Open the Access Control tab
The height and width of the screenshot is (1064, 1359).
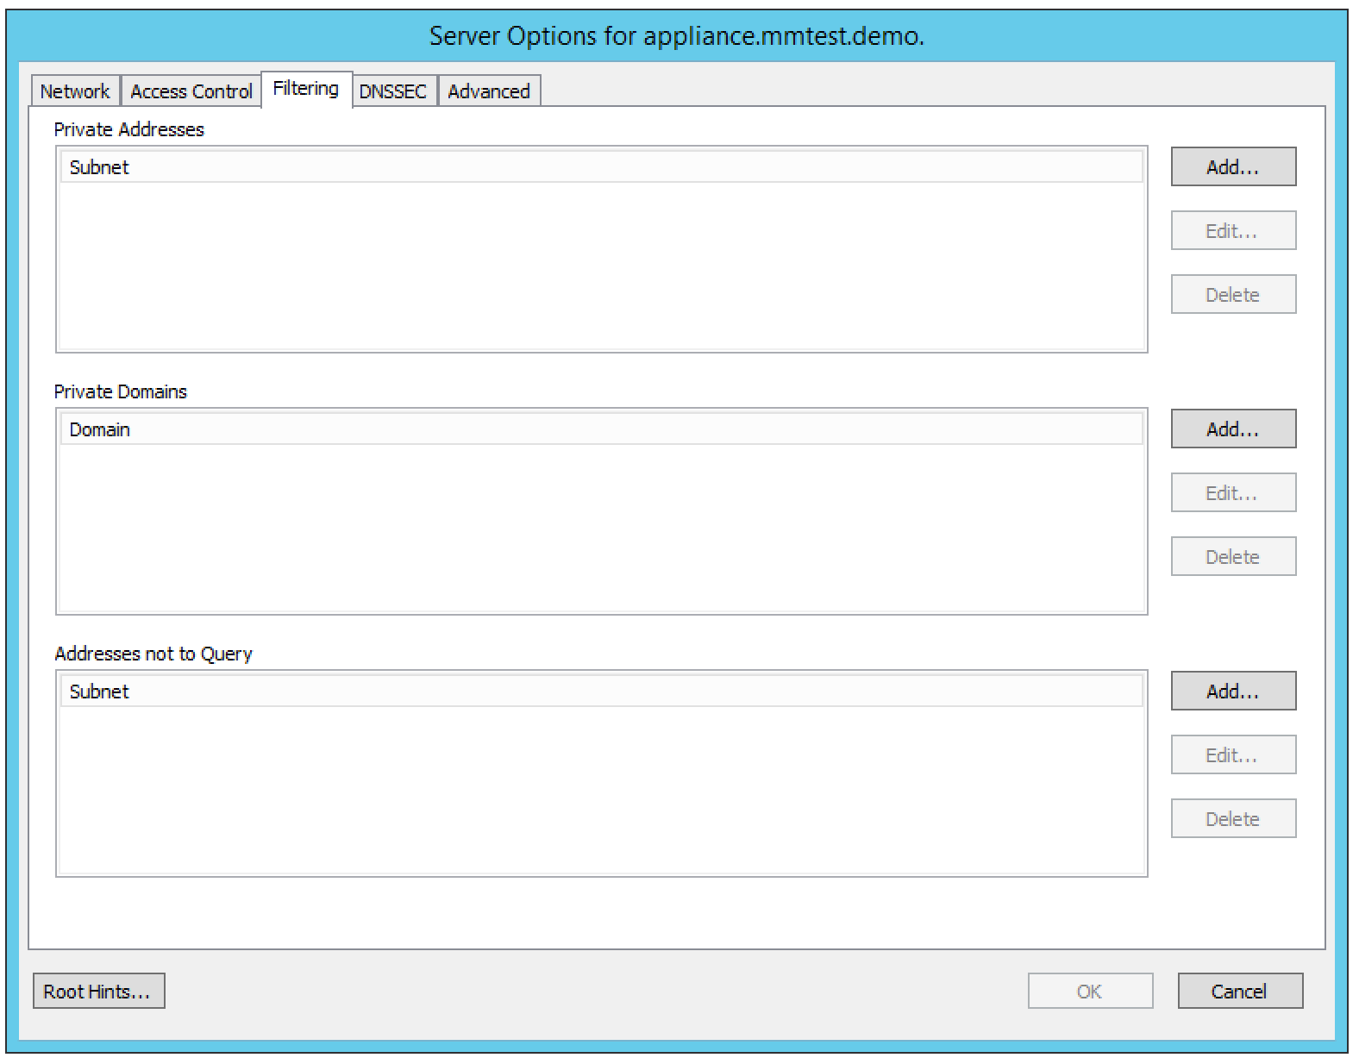[x=191, y=91]
